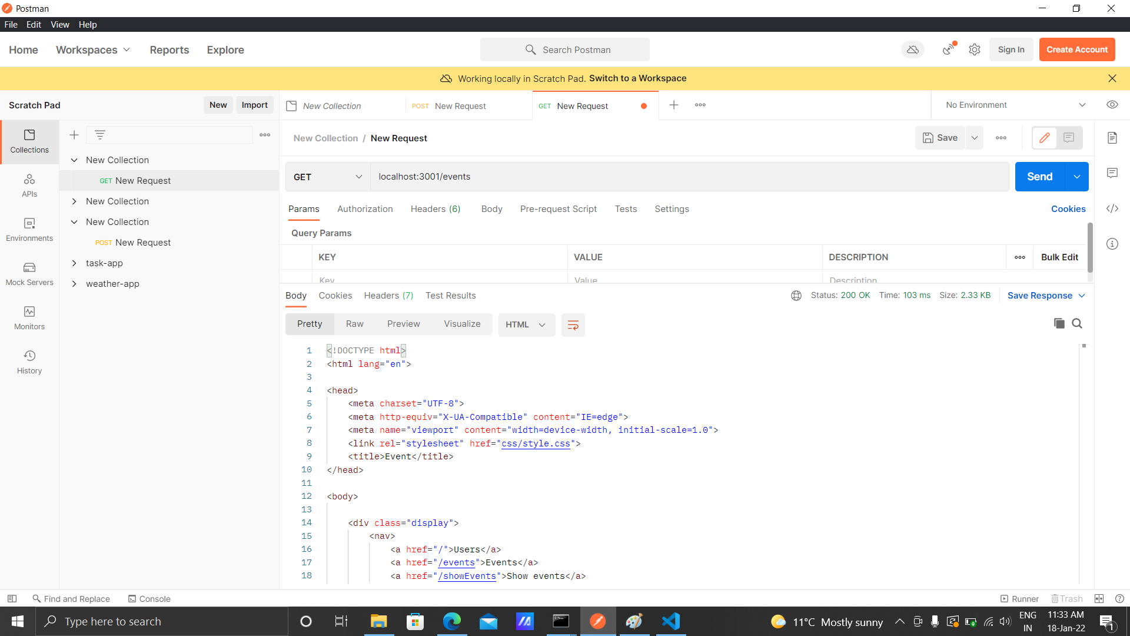1130x636 pixels.
Task: Open the Environments sidebar panel
Action: (29, 230)
